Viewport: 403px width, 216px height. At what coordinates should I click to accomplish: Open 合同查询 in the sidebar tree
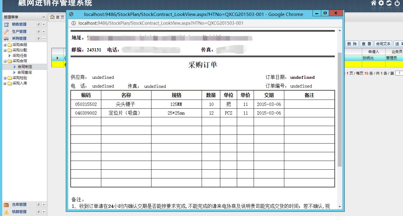(24, 73)
